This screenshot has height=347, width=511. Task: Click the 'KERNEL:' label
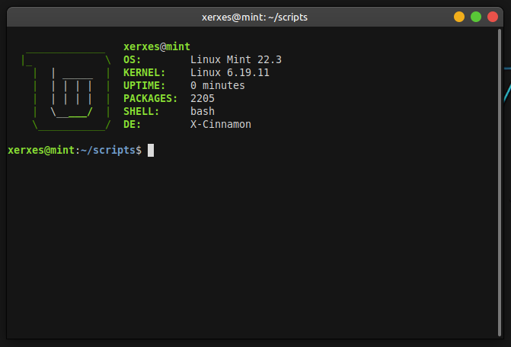point(145,73)
